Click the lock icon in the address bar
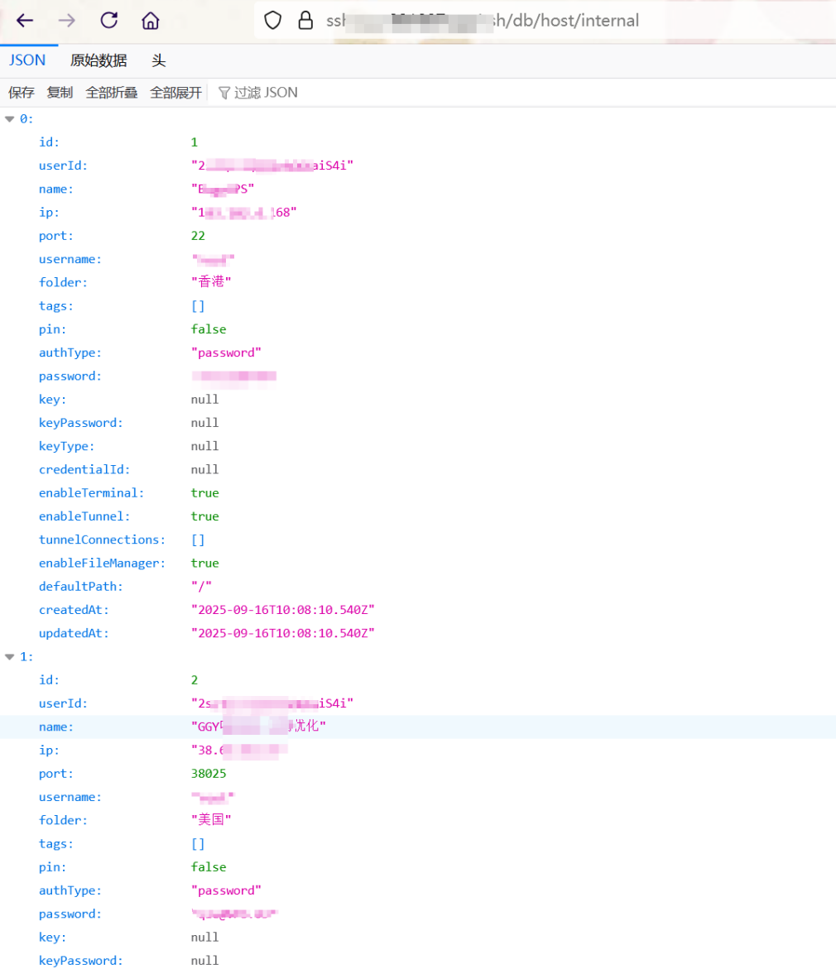836x974 pixels. (305, 21)
